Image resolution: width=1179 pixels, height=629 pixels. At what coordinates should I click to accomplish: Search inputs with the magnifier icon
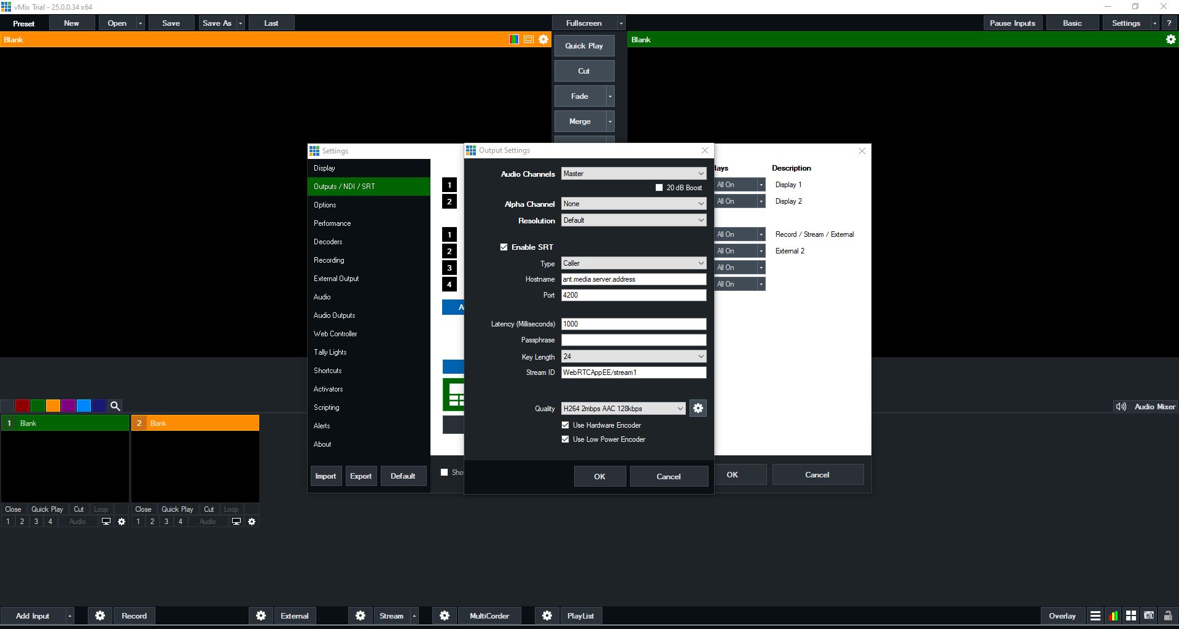coord(115,406)
